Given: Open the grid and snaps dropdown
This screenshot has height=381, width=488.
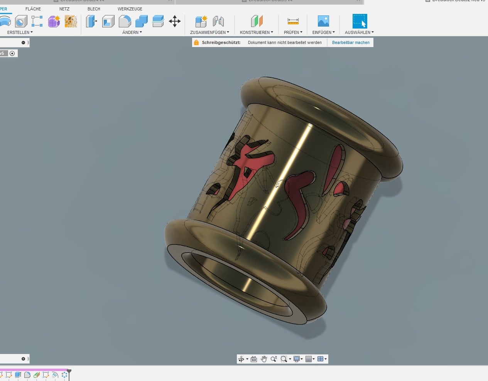Looking at the screenshot, I should [310, 359].
